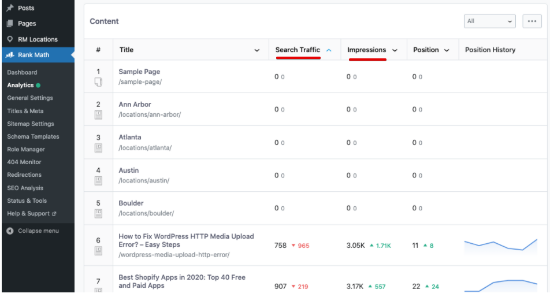Click the /wordpress-media-upload-http-error/ URL text
The image size is (550, 297).
pos(174,255)
